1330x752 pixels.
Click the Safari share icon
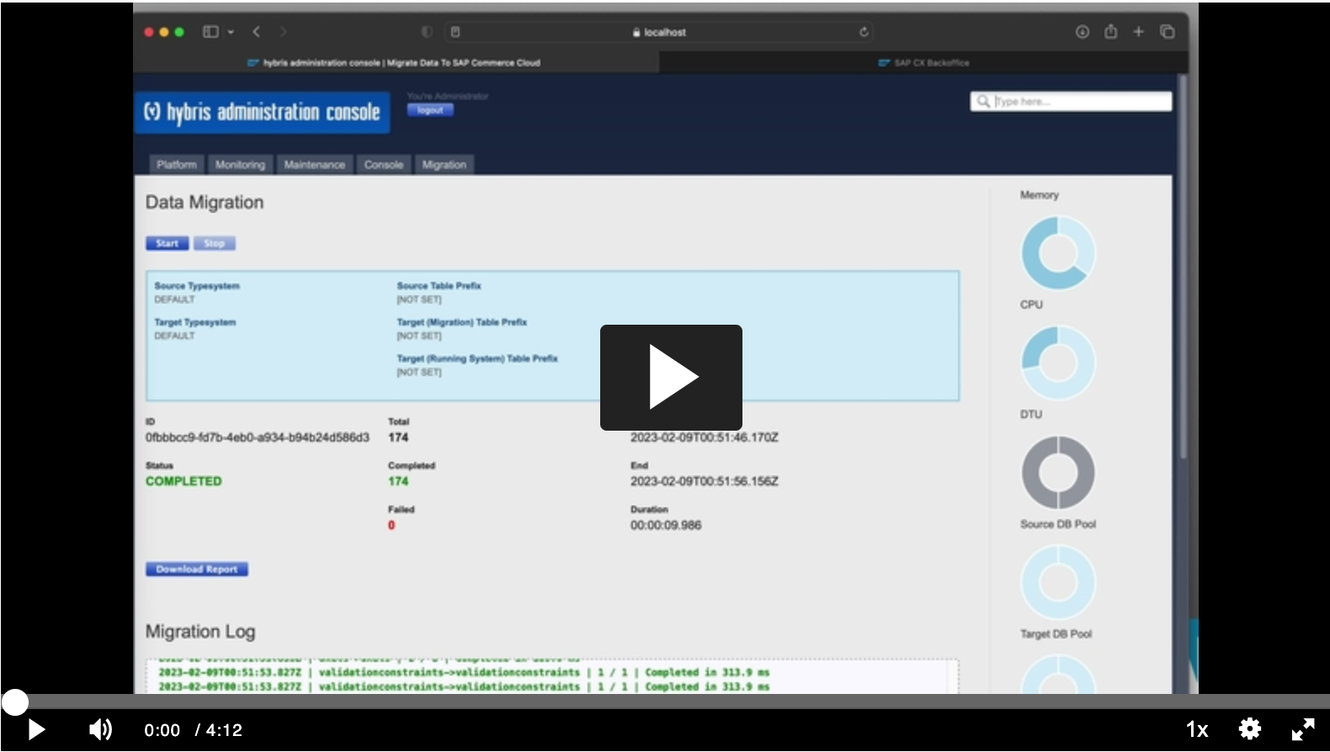1111,32
